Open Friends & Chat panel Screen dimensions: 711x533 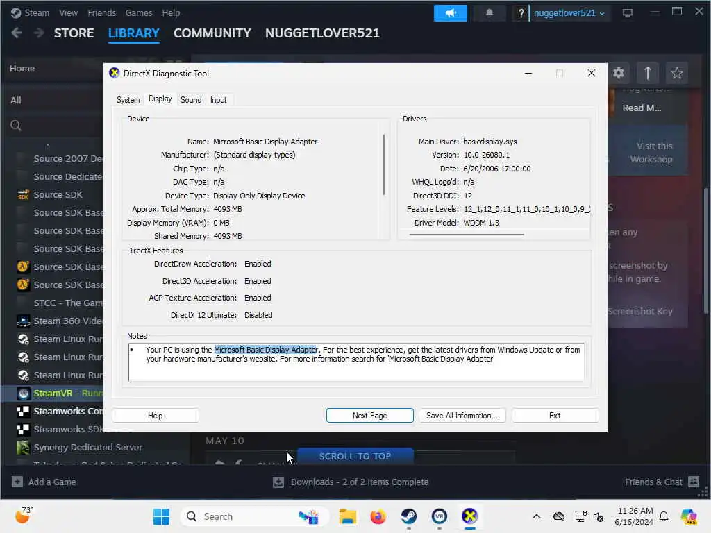coord(662,482)
